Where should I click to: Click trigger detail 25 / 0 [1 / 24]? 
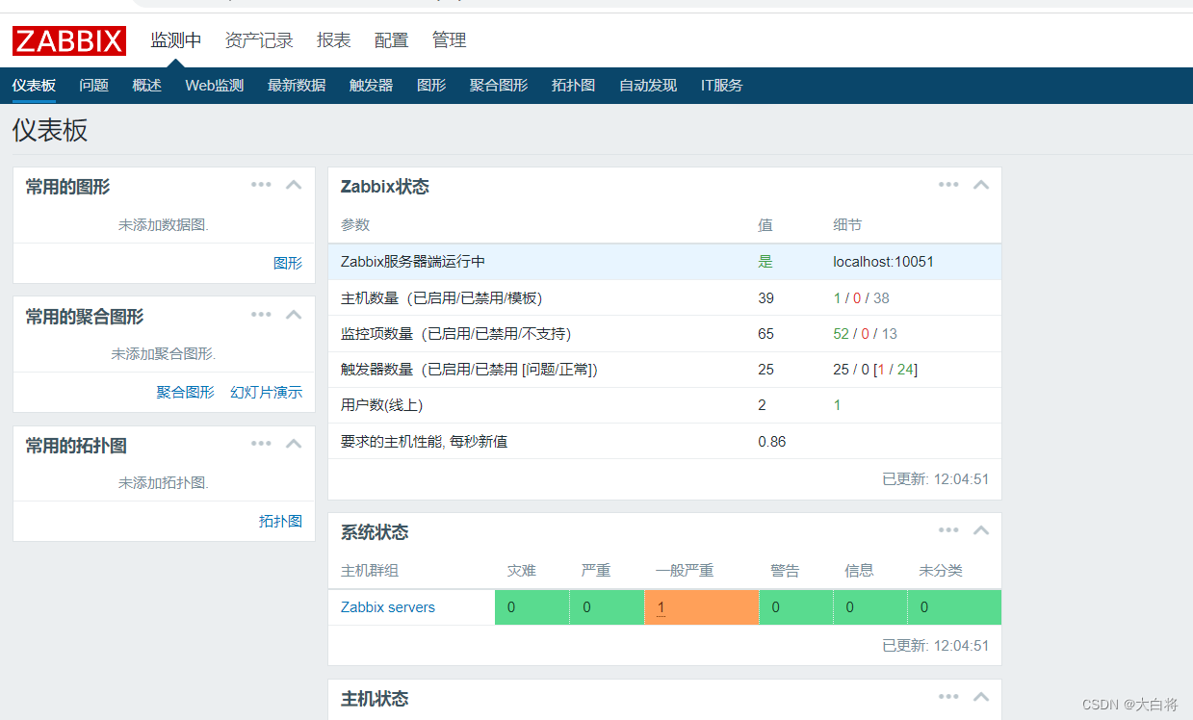coord(875,369)
